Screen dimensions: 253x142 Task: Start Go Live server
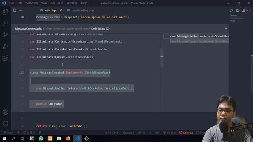coord(170,133)
